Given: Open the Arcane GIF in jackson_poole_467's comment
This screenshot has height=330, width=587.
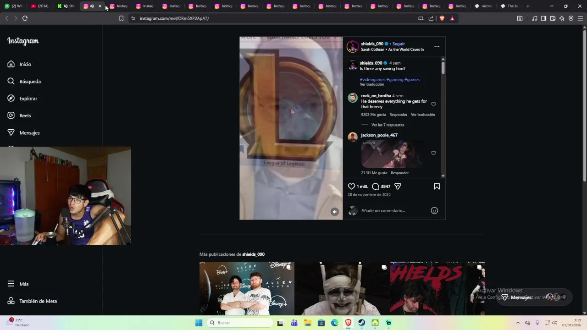Looking at the screenshot, I should [x=392, y=154].
